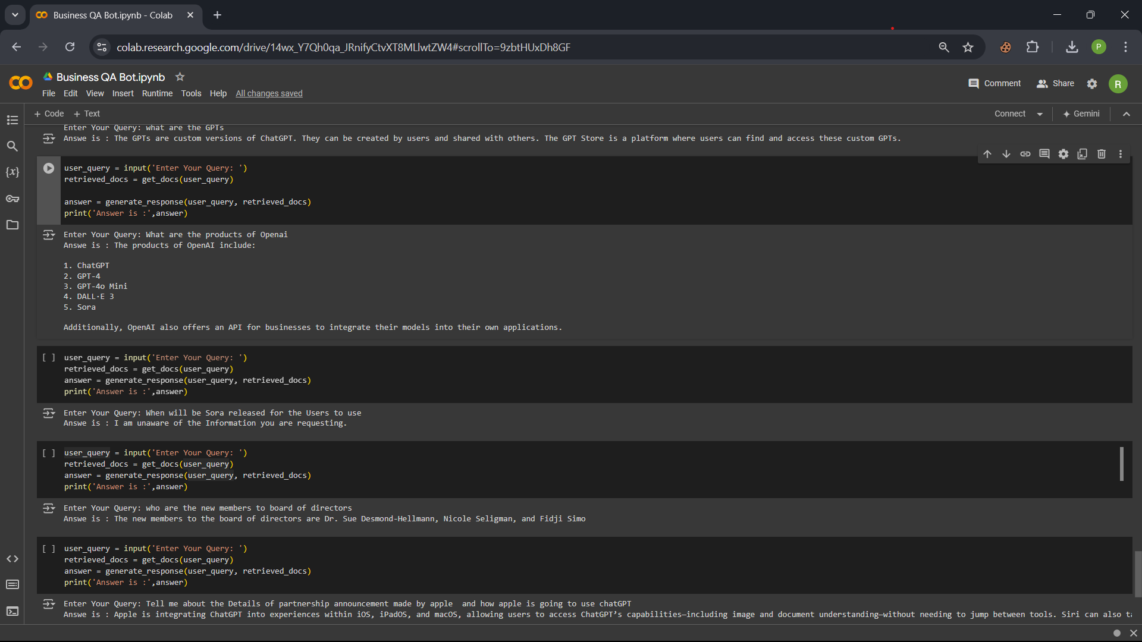This screenshot has width=1142, height=642.
Task: Move the selected cell down
Action: click(x=1006, y=153)
